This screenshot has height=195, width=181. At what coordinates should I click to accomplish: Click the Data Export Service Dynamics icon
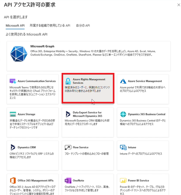click(68, 114)
